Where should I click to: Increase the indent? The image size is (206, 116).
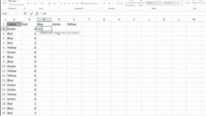[77, 4]
